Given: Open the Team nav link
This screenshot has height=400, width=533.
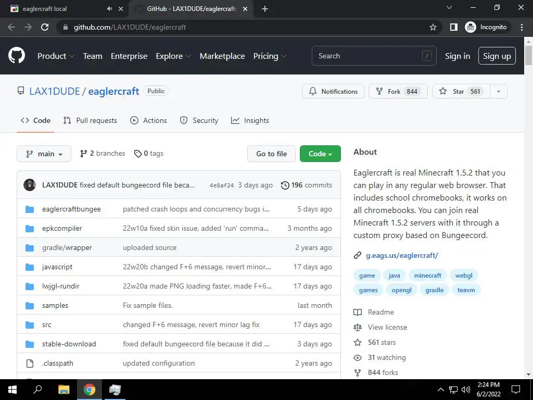Looking at the screenshot, I should click(x=93, y=56).
